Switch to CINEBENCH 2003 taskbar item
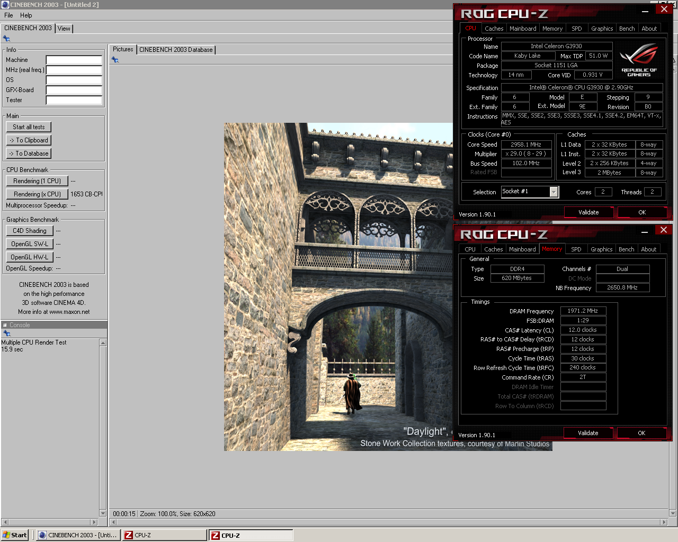 pos(78,535)
